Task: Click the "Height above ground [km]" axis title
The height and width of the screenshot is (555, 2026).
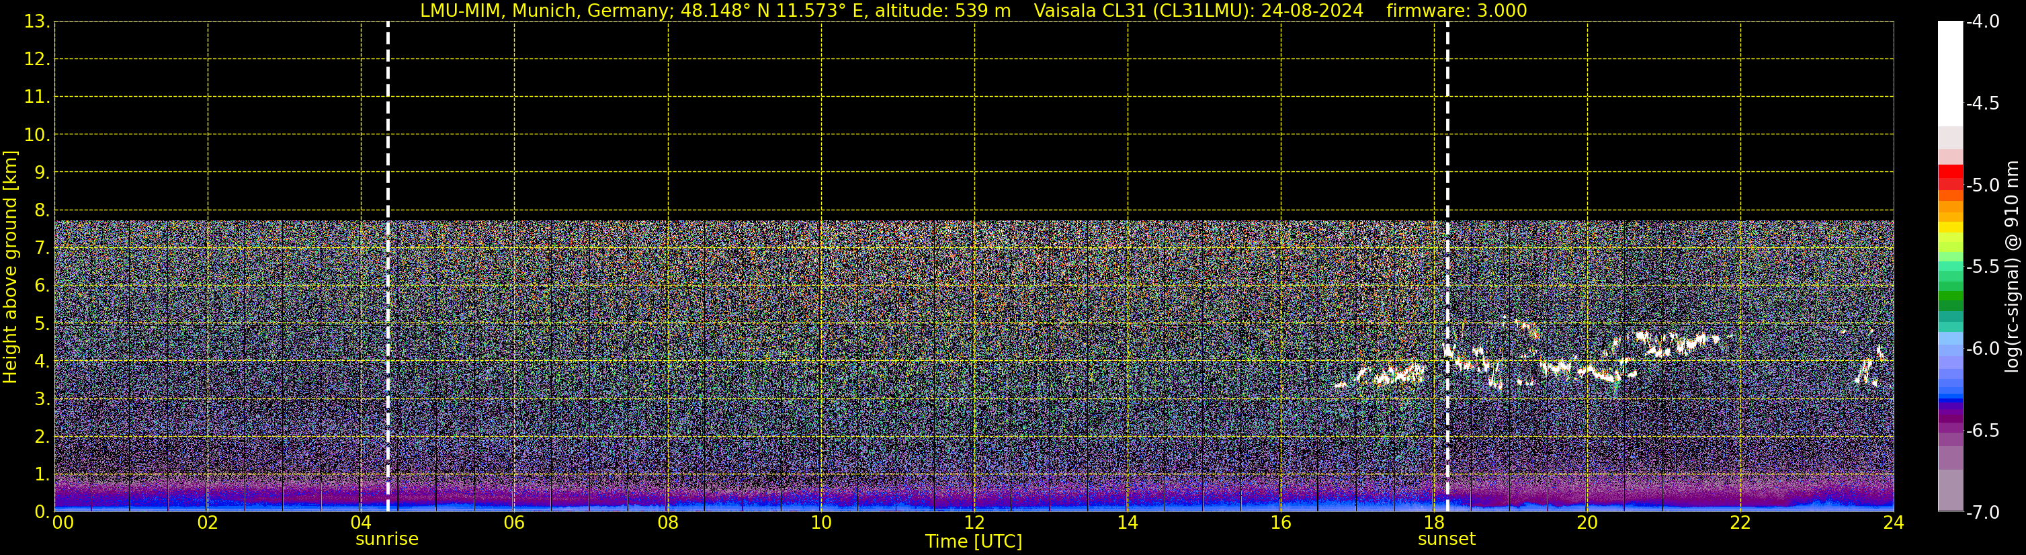Action: 10,267
